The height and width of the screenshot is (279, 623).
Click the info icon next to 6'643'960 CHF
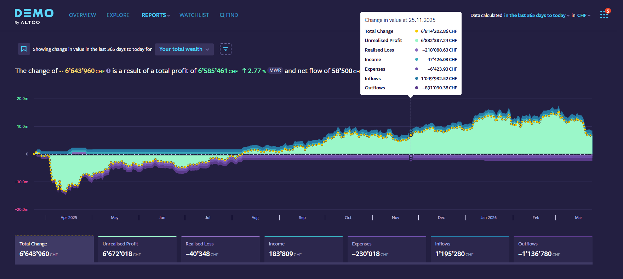coord(108,71)
